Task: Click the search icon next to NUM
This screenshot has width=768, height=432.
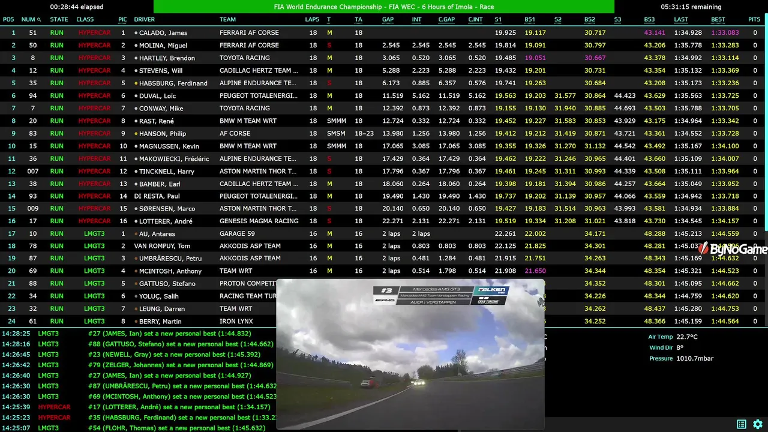Action: pyautogui.click(x=39, y=20)
